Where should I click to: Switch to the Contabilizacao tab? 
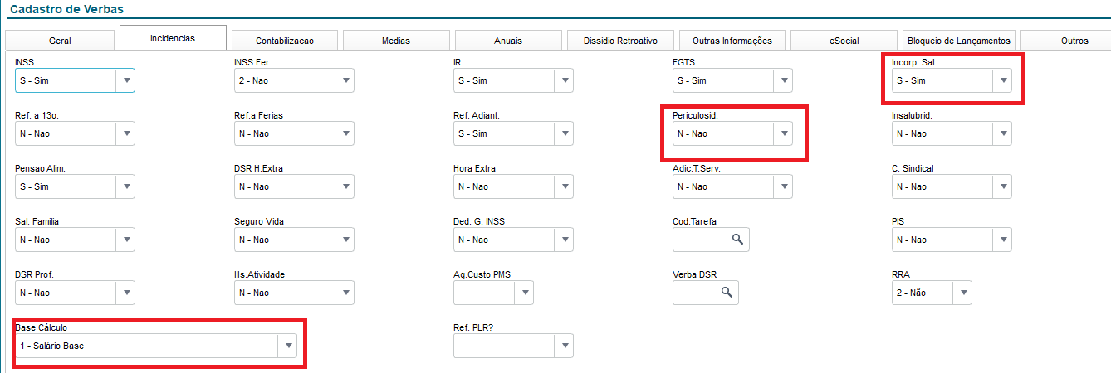pyautogui.click(x=285, y=41)
